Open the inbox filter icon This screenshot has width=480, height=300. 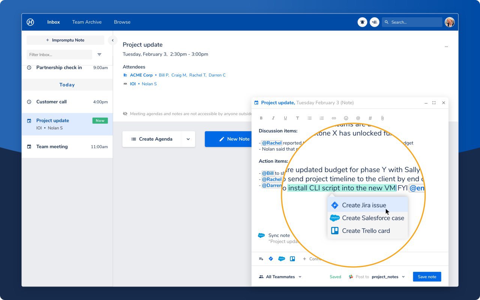point(99,54)
